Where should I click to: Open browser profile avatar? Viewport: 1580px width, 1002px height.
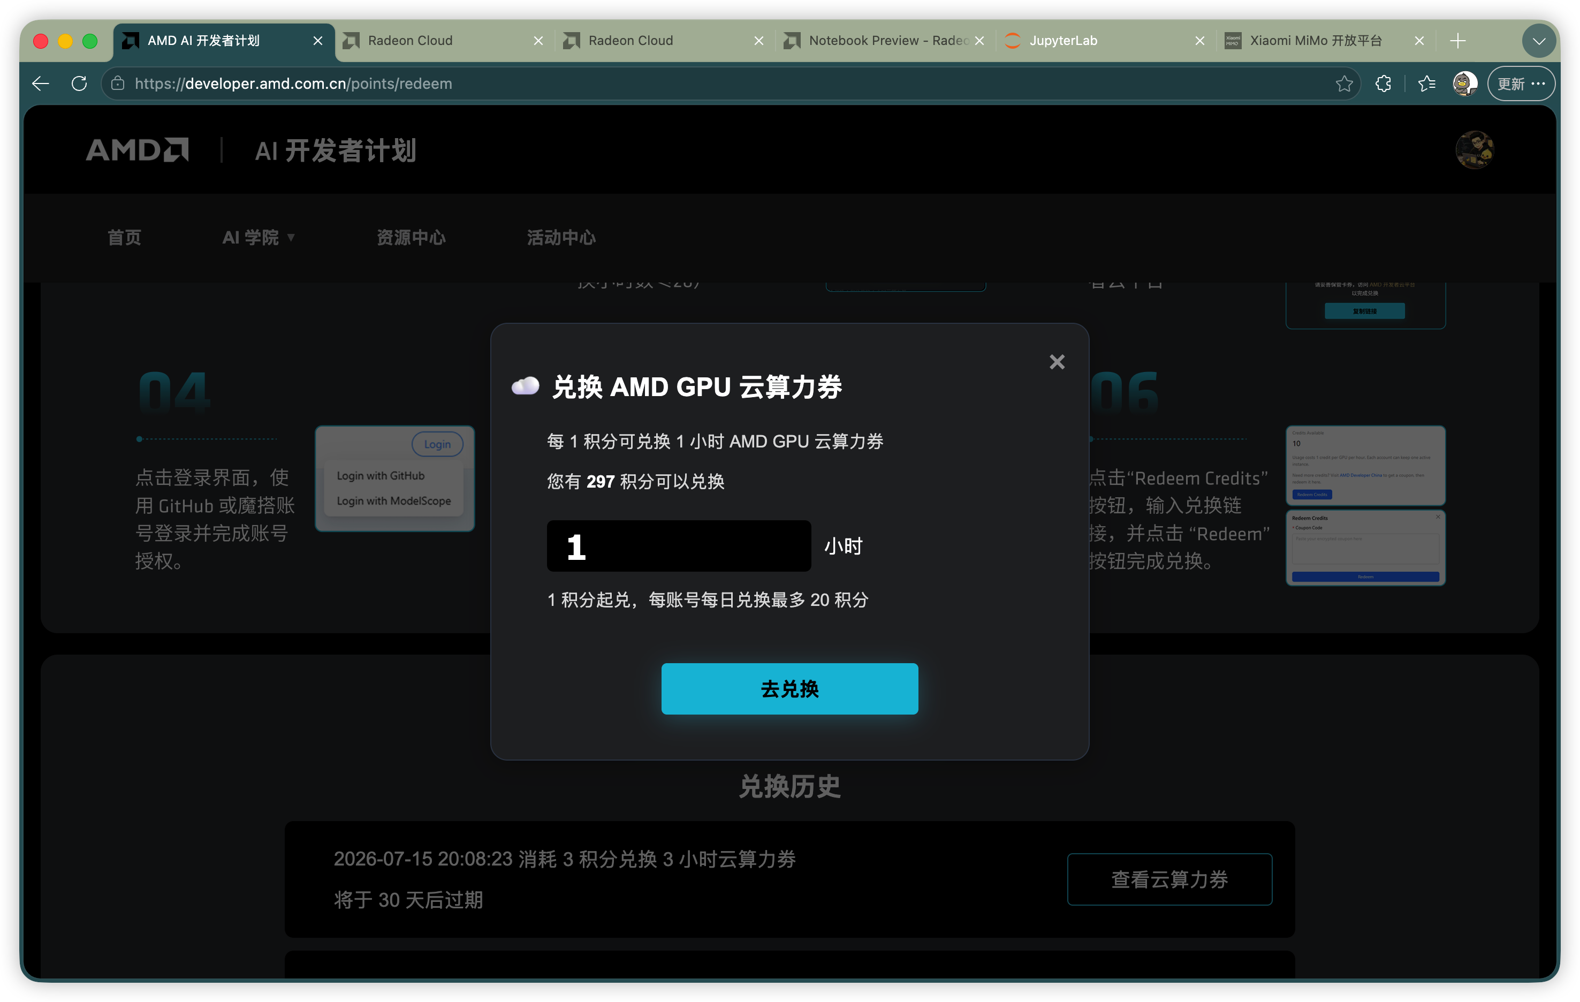pyautogui.click(x=1464, y=83)
